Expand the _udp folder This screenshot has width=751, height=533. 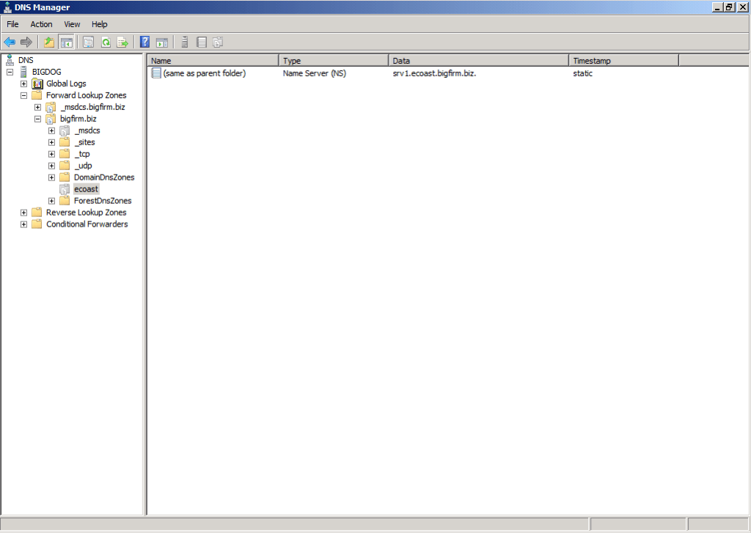pyautogui.click(x=51, y=166)
